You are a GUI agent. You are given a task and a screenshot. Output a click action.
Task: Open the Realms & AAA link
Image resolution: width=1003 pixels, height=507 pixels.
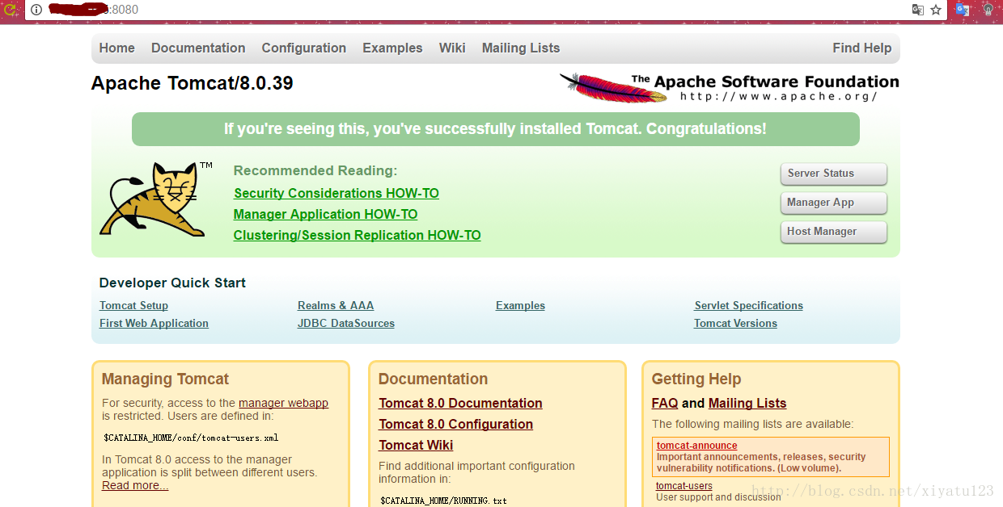point(336,305)
